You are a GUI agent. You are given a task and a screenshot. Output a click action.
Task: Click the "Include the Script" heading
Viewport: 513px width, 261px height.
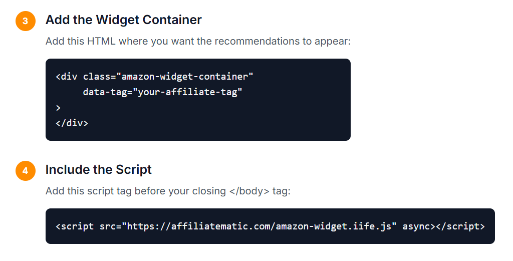pos(98,170)
